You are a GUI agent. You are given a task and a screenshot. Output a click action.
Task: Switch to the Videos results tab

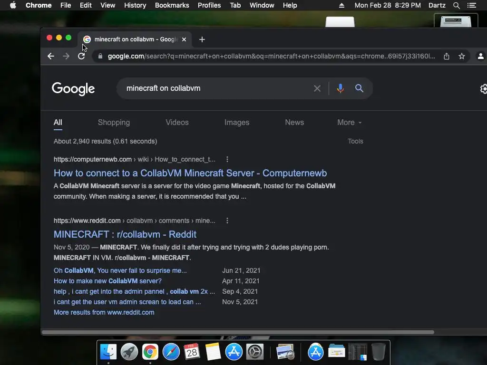(177, 122)
